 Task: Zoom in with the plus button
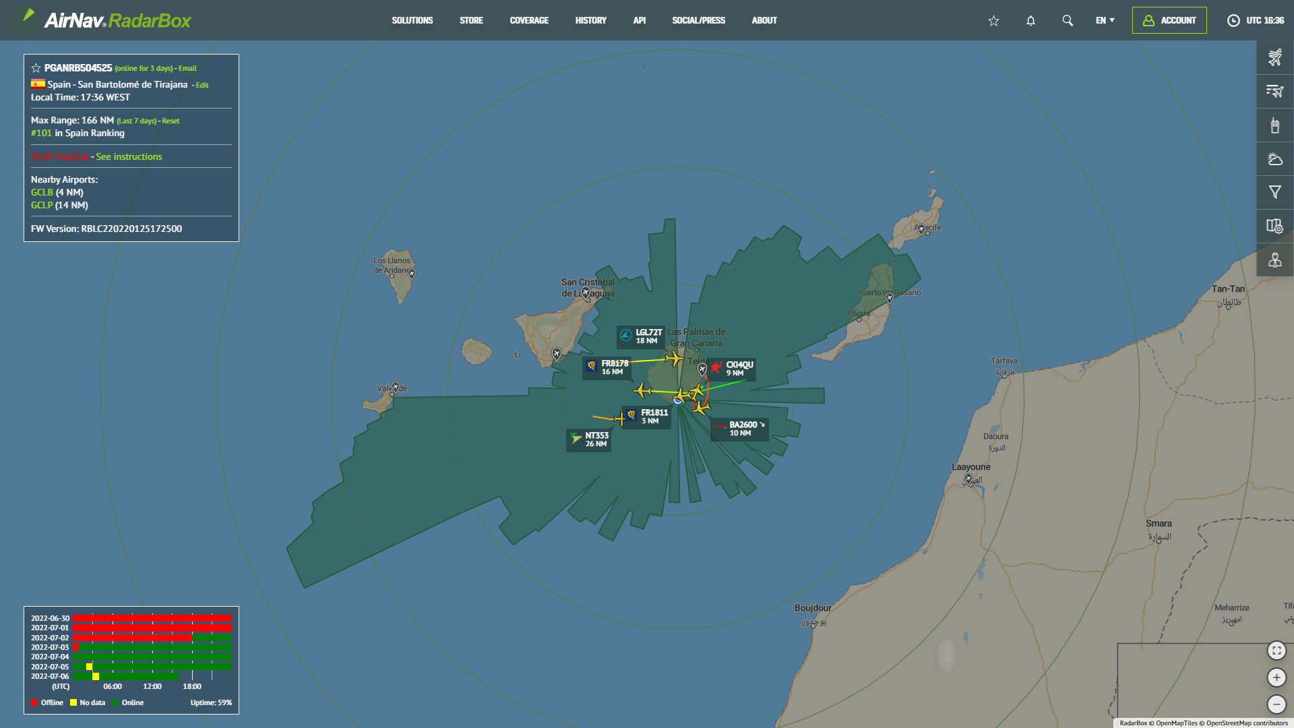1276,677
